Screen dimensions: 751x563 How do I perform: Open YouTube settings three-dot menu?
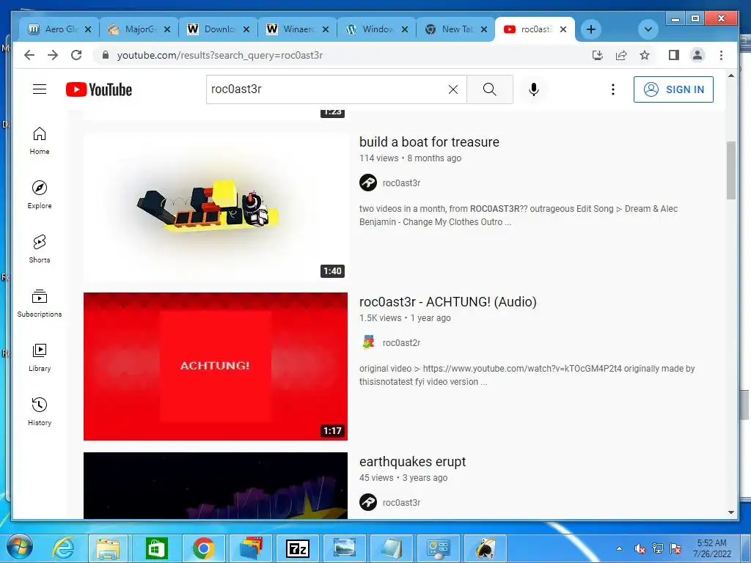pyautogui.click(x=612, y=89)
